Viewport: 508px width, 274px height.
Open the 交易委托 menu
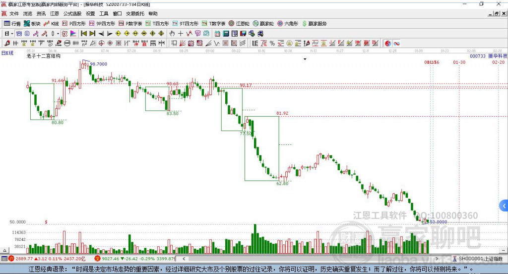[x=135, y=13]
